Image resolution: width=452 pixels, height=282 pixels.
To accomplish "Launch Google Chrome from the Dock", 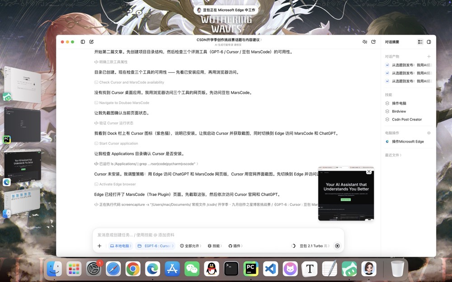I will (133, 269).
